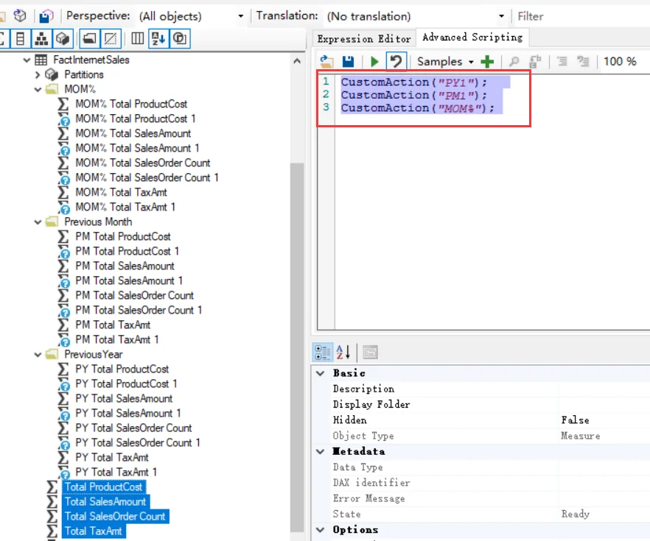
Task: Select the PM Total TaxAmt 1 measure
Action: pyautogui.click(x=117, y=340)
